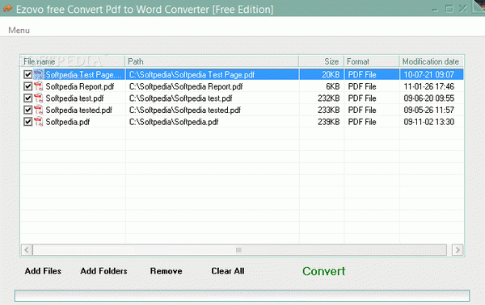Close the Ezovo converter window
Viewport: 485px width, 305px height.
pyautogui.click(x=463, y=9)
